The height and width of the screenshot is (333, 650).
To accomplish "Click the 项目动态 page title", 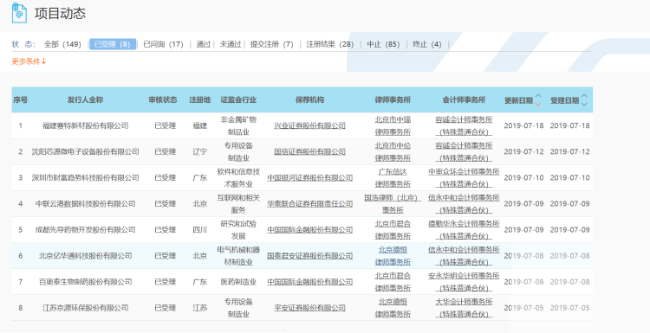I will (60, 13).
